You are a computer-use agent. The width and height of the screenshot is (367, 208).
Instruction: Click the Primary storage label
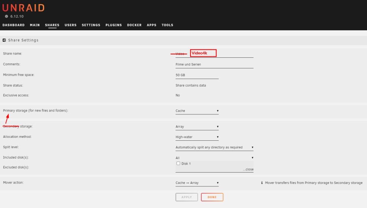coord(36,110)
